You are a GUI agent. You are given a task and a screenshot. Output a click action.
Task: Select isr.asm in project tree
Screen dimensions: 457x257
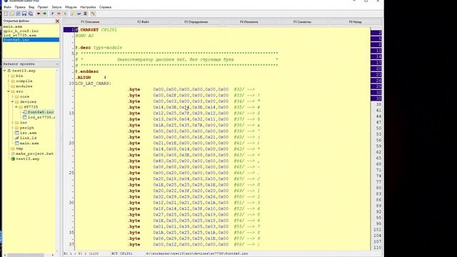pos(29,133)
